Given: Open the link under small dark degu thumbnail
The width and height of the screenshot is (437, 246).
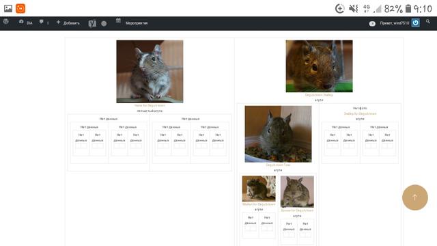Looking at the screenshot, I should (x=259, y=204).
